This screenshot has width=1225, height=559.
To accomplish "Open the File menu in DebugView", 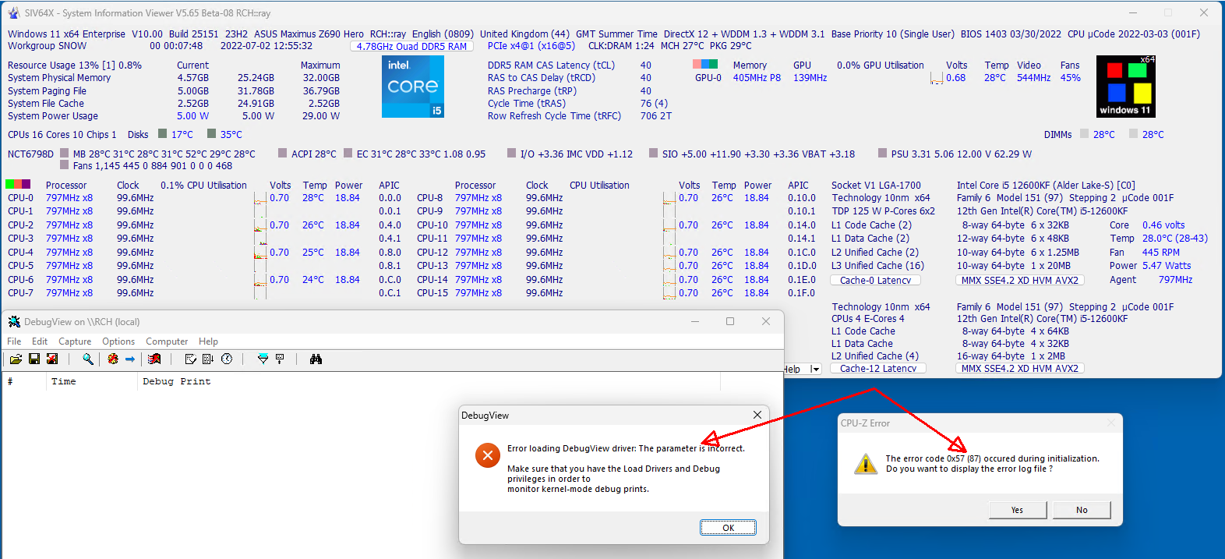I will click(14, 341).
